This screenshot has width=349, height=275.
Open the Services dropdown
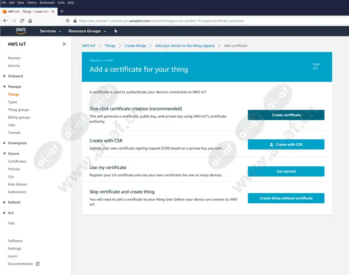pyautogui.click(x=51, y=31)
